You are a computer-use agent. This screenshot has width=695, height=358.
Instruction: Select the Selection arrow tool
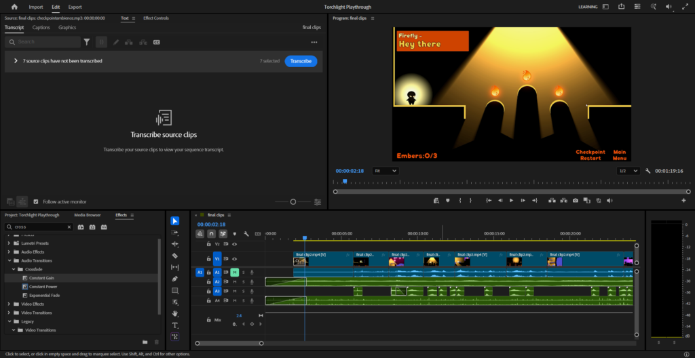tap(174, 220)
